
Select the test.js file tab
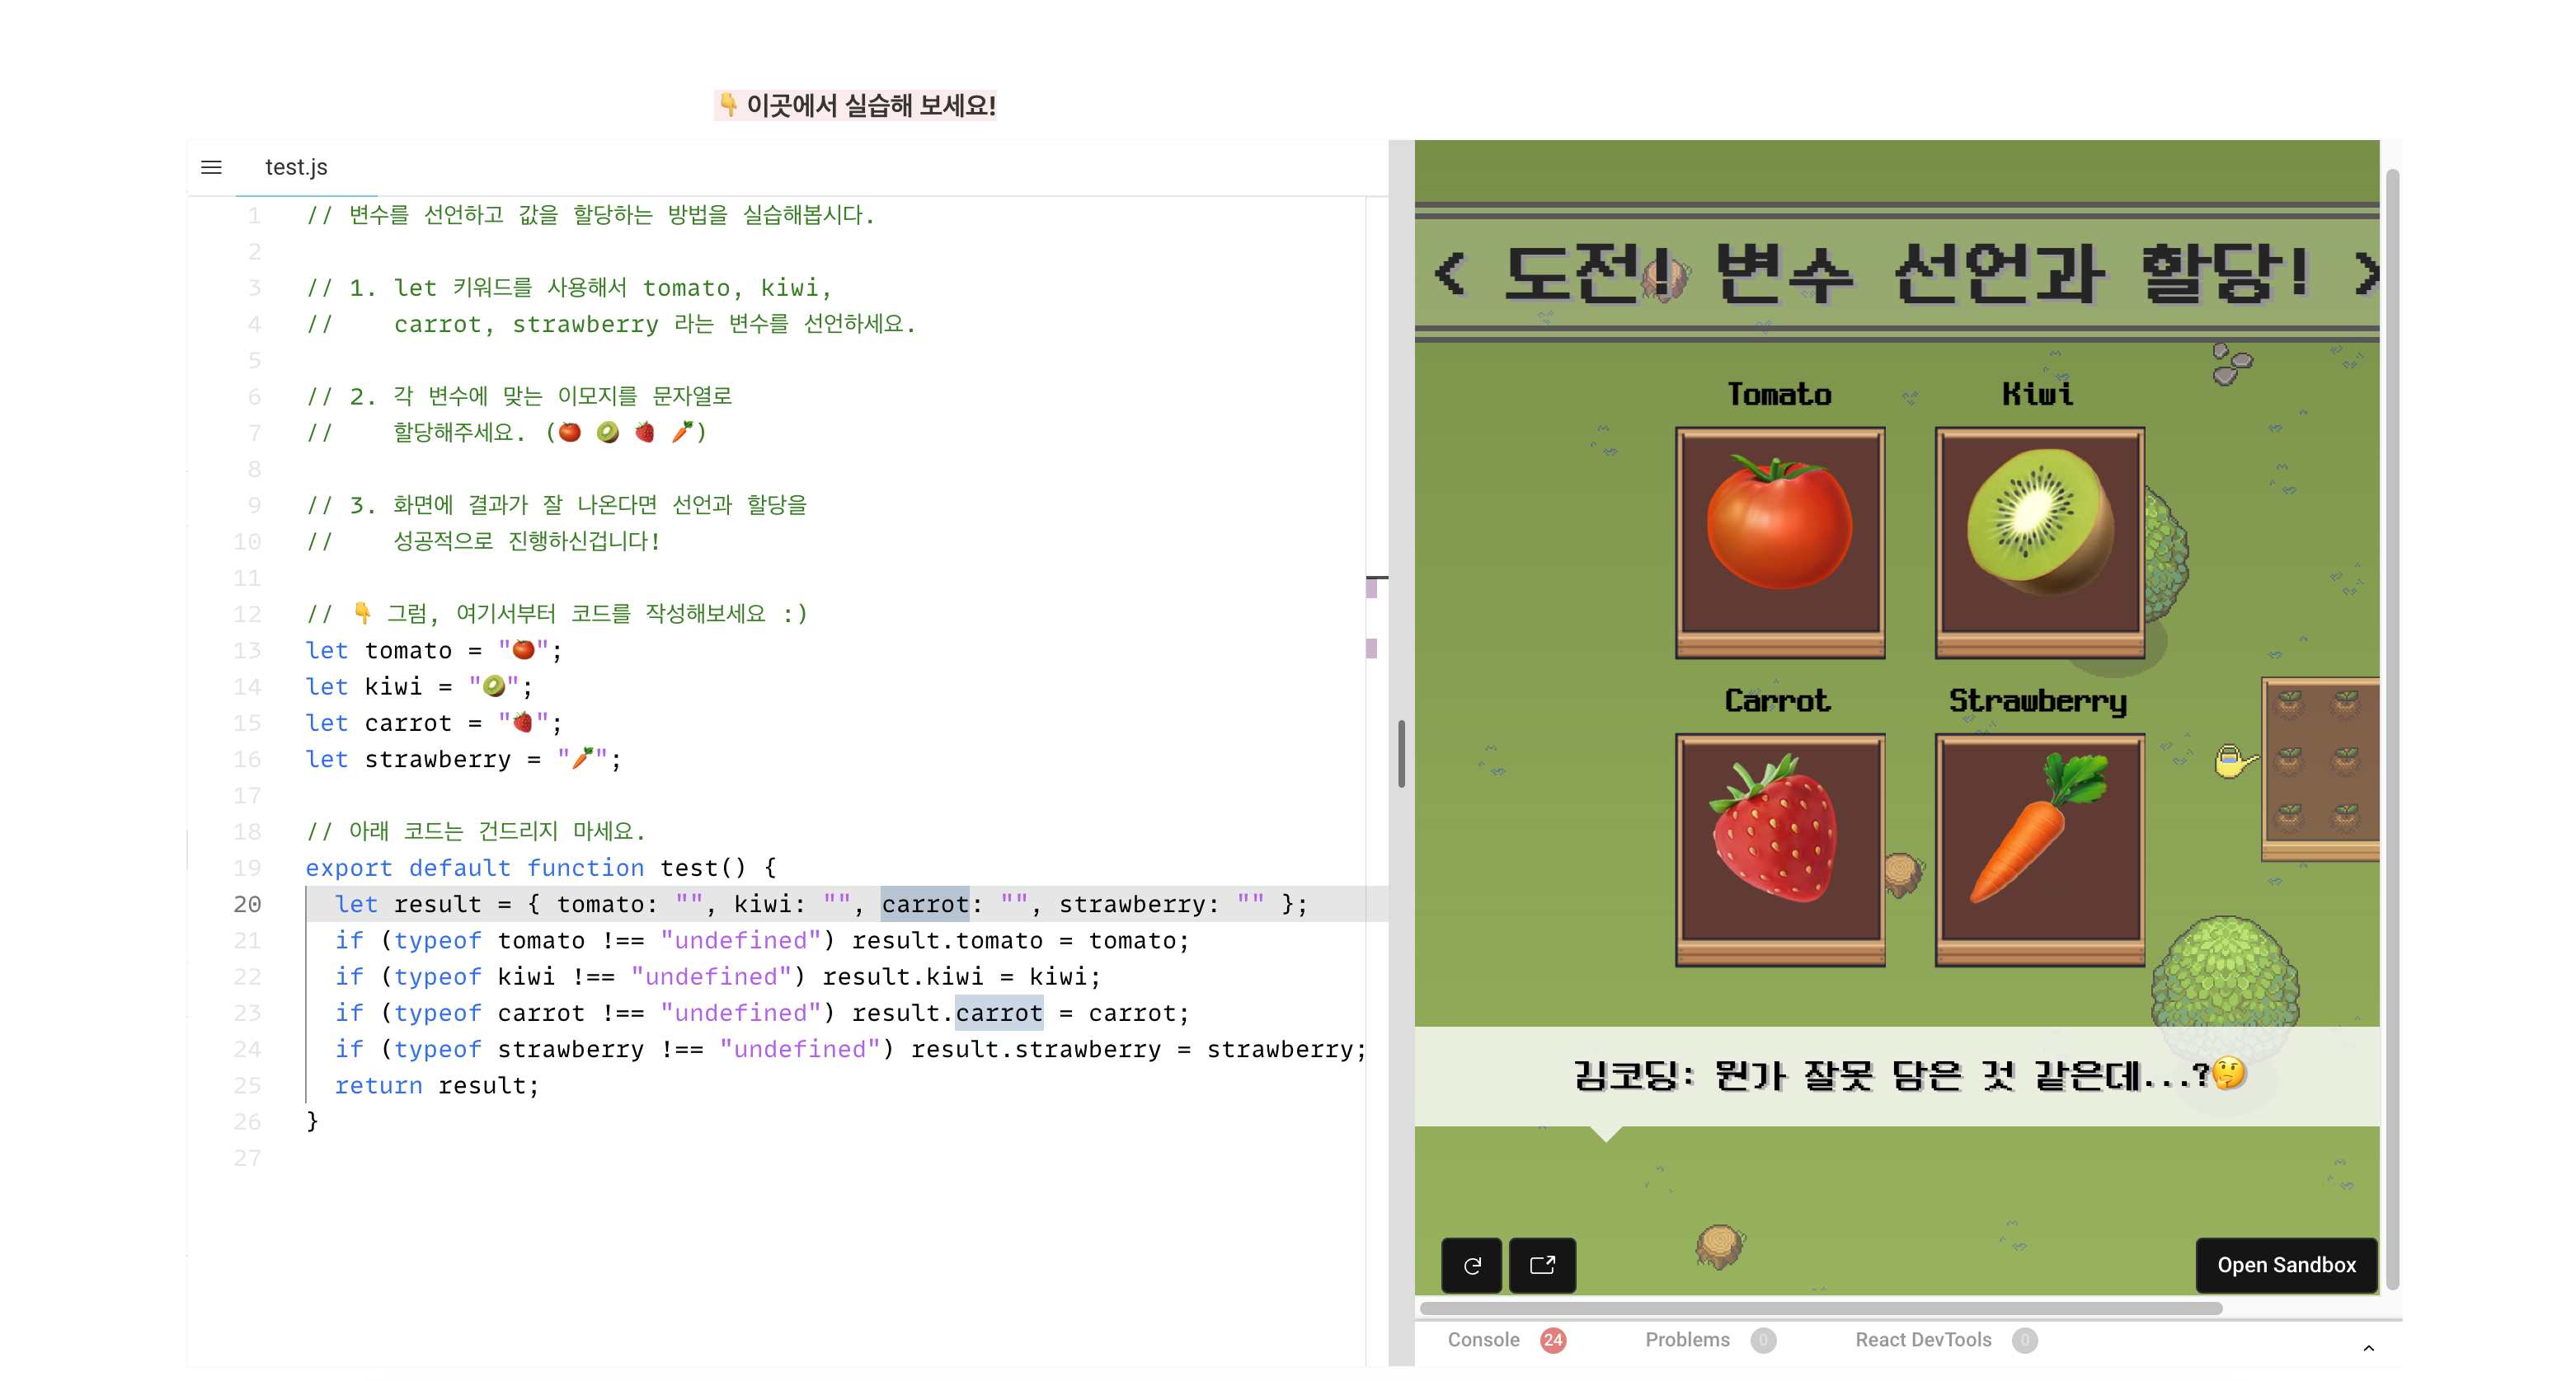(x=296, y=167)
